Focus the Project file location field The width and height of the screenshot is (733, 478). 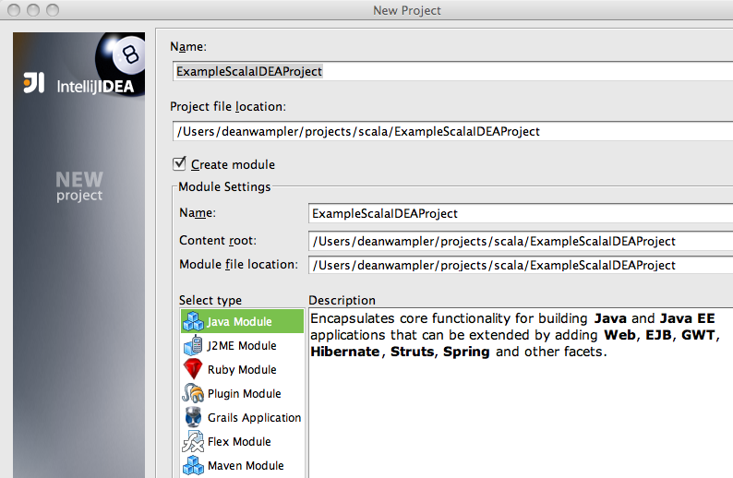452,131
